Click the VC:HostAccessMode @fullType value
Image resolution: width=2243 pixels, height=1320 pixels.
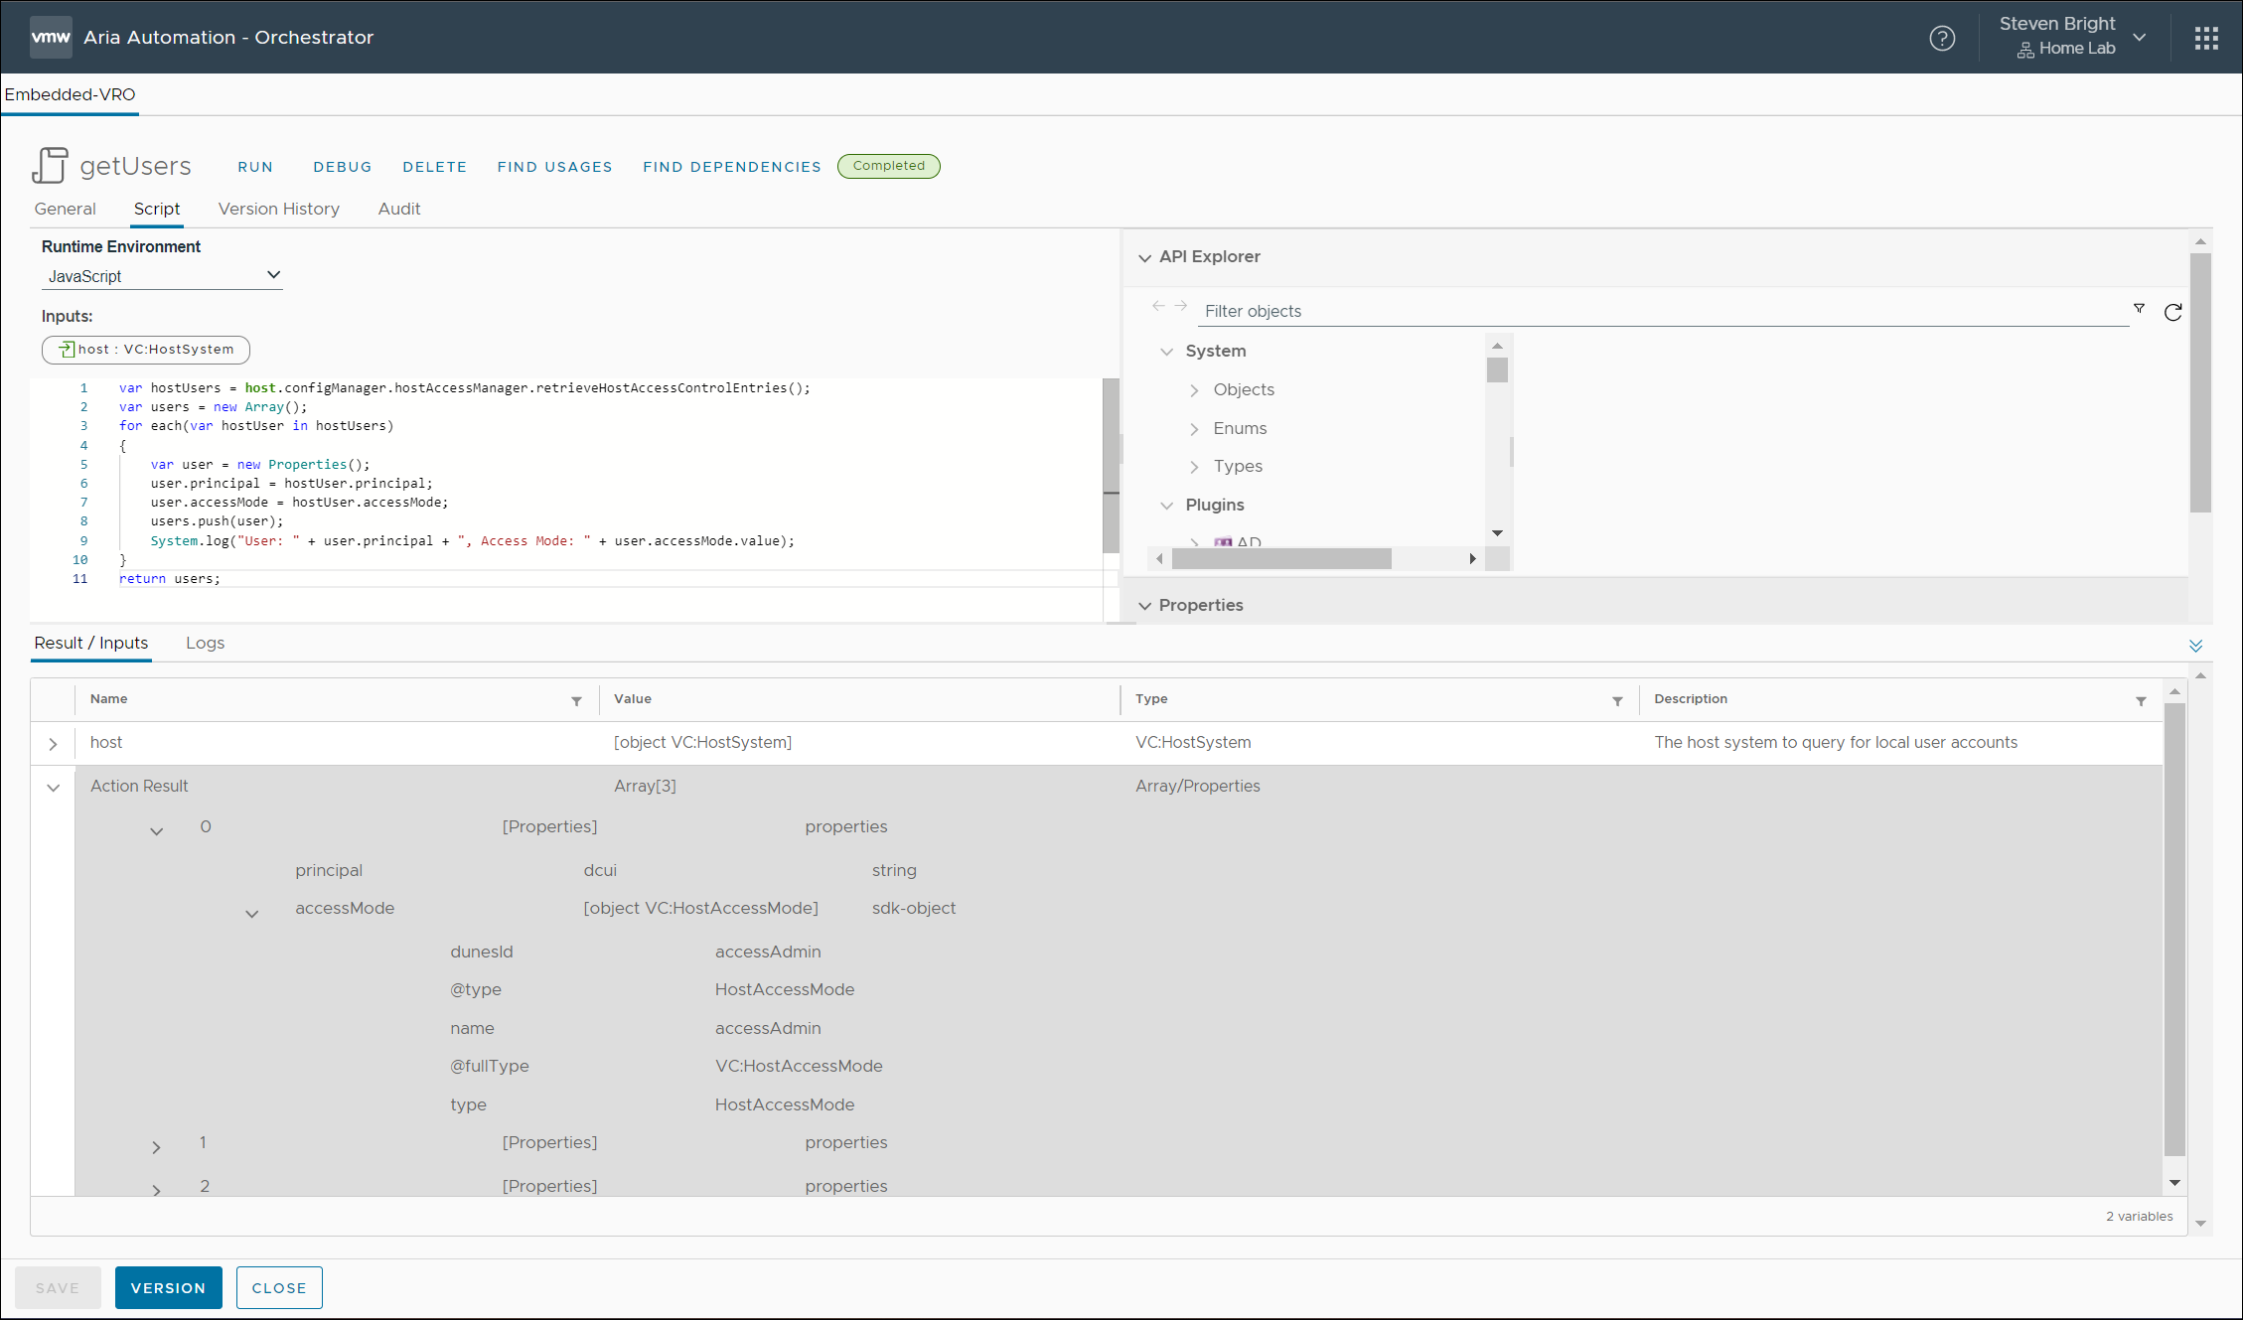(x=799, y=1066)
